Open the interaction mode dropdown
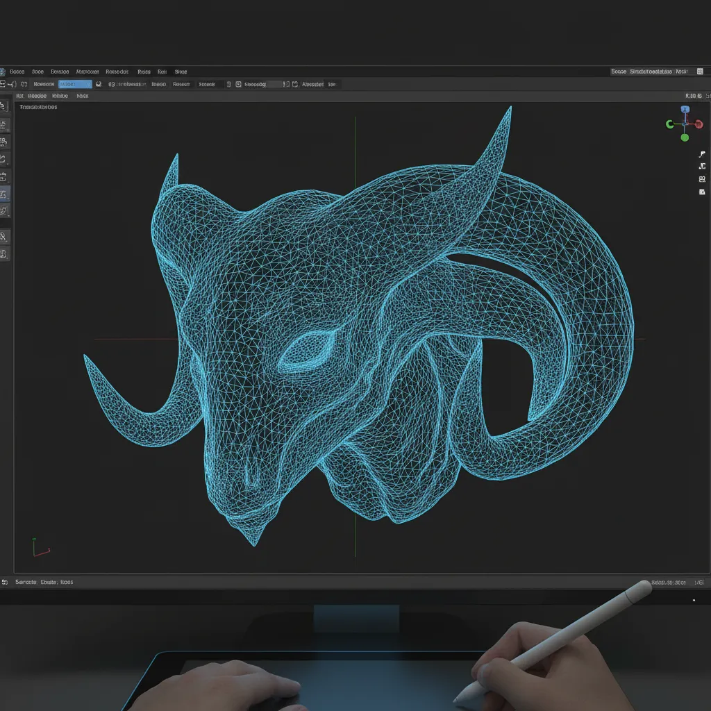This screenshot has height=711, width=711. click(x=43, y=83)
